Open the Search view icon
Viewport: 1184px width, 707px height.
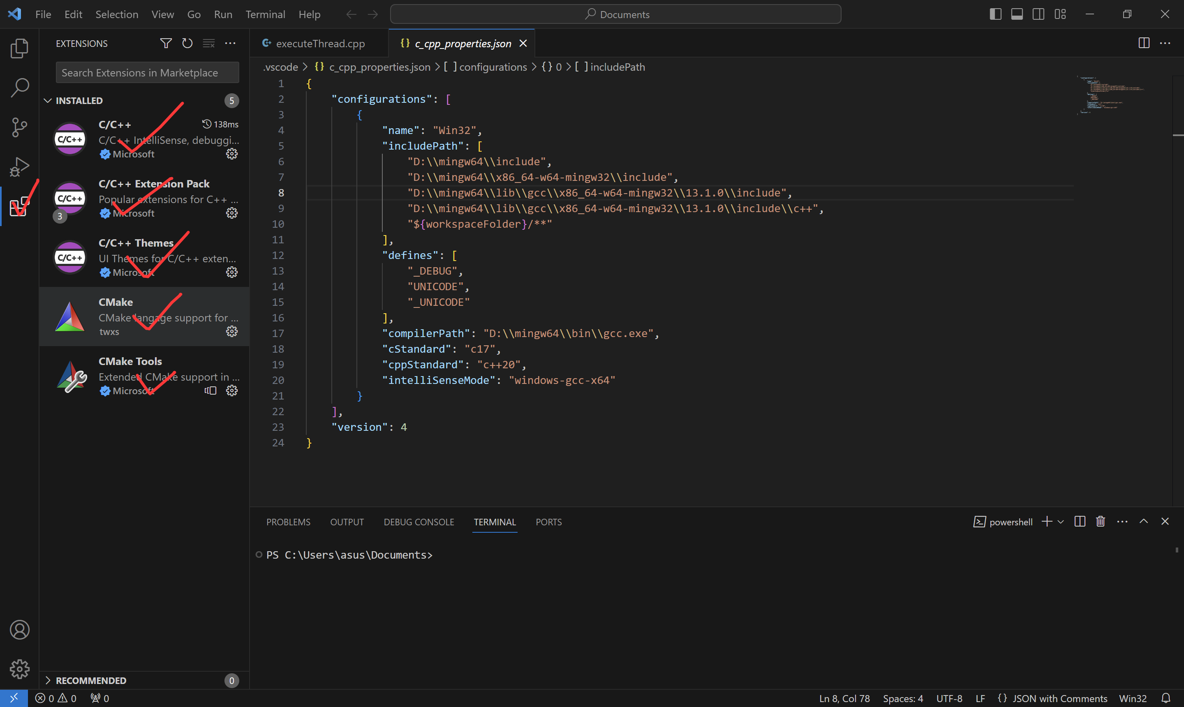click(x=19, y=88)
